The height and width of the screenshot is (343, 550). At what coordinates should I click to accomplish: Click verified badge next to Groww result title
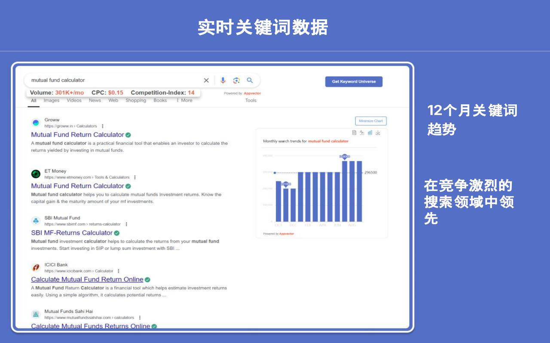click(x=128, y=135)
